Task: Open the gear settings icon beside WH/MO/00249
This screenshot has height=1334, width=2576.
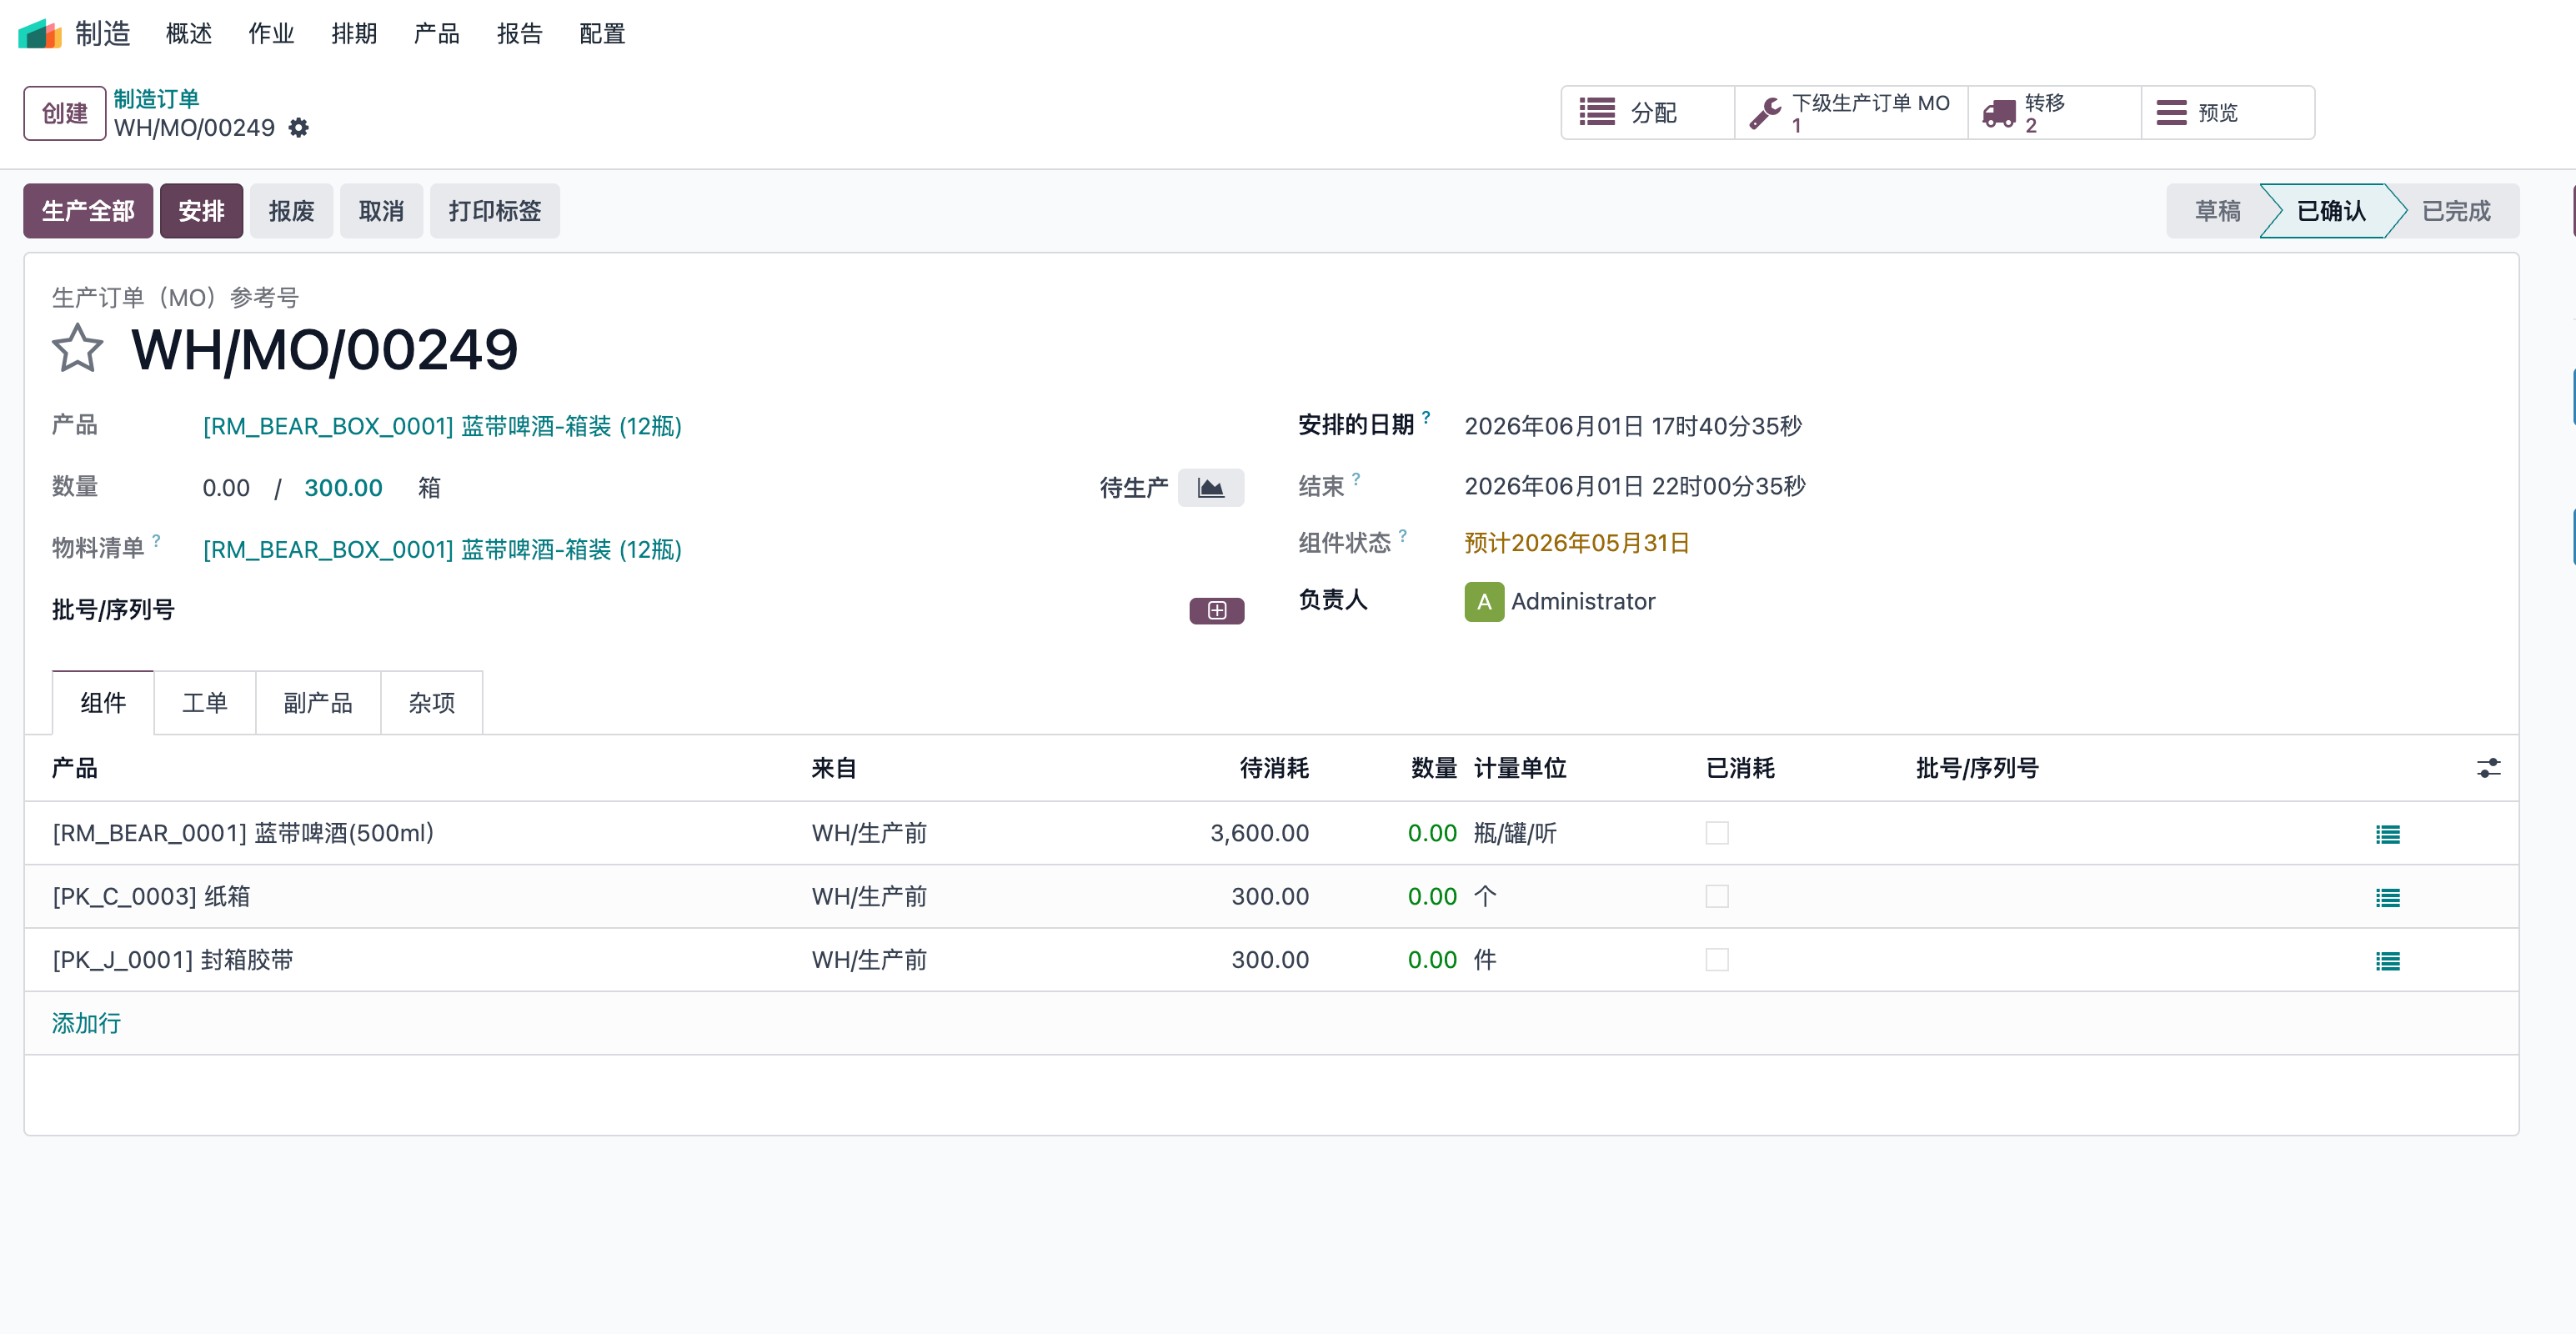Action: pos(298,128)
